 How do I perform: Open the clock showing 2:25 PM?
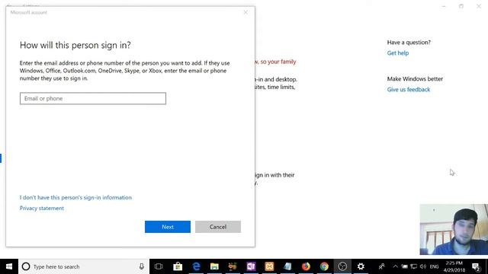pos(454,266)
